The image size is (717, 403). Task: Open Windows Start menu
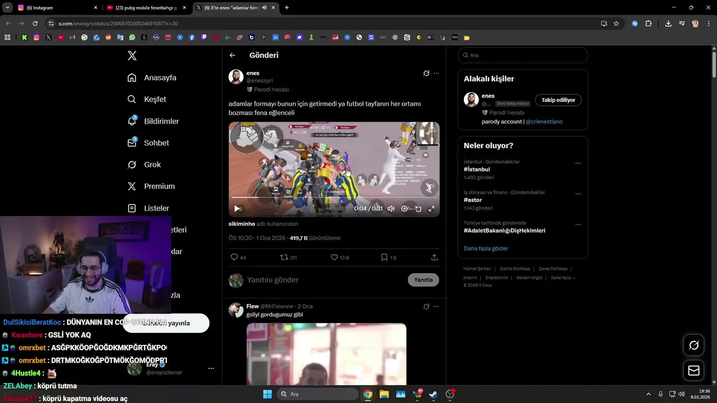click(267, 394)
